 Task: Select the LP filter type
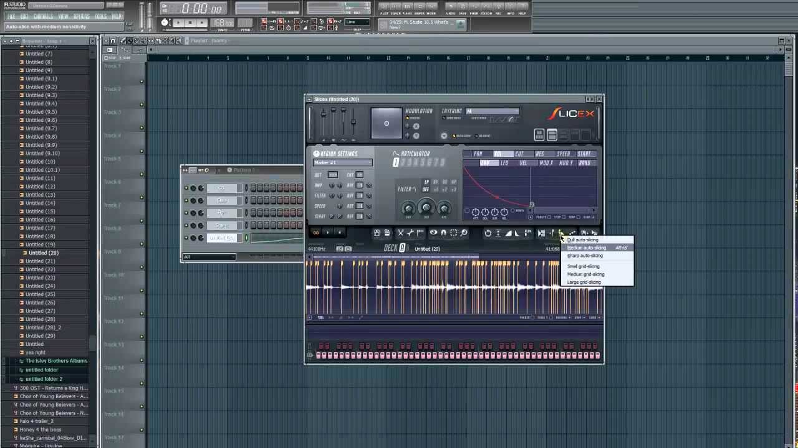427,182
